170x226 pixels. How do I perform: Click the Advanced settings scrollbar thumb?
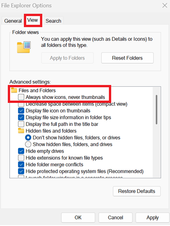(156, 110)
